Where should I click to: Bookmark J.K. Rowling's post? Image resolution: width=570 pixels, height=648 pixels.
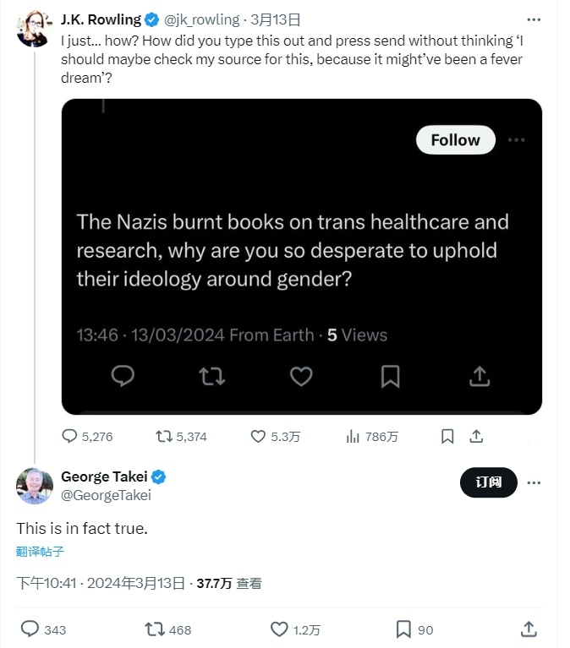447,436
